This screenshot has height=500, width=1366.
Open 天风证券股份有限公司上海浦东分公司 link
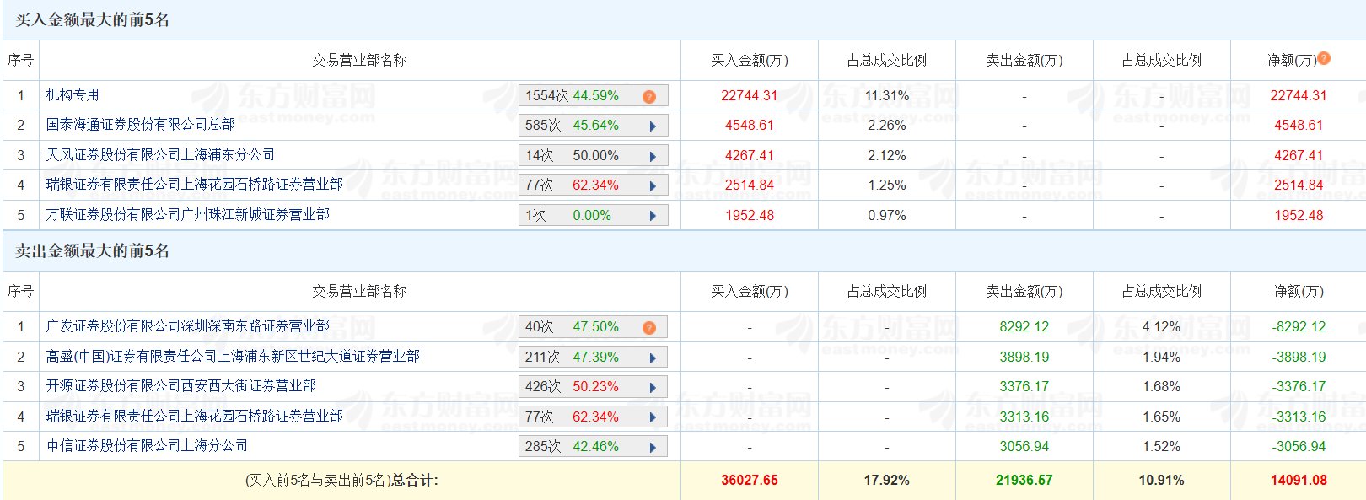[160, 154]
